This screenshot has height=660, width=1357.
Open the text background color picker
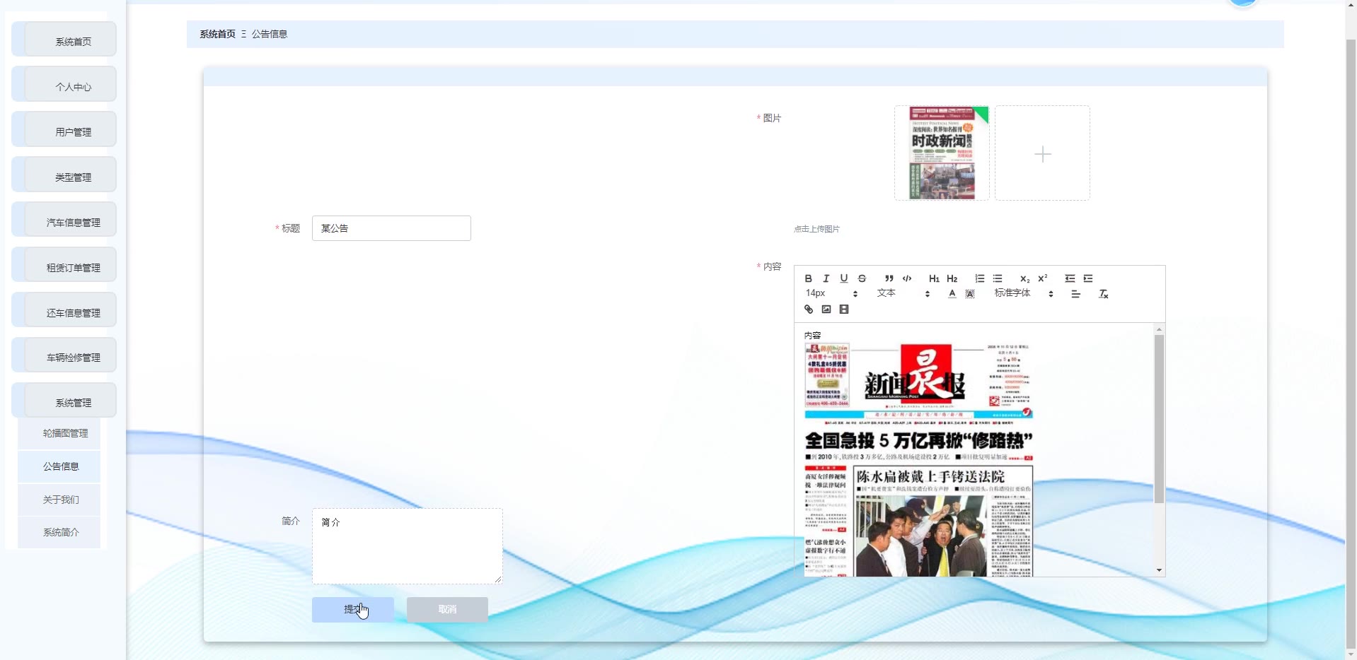tap(970, 294)
